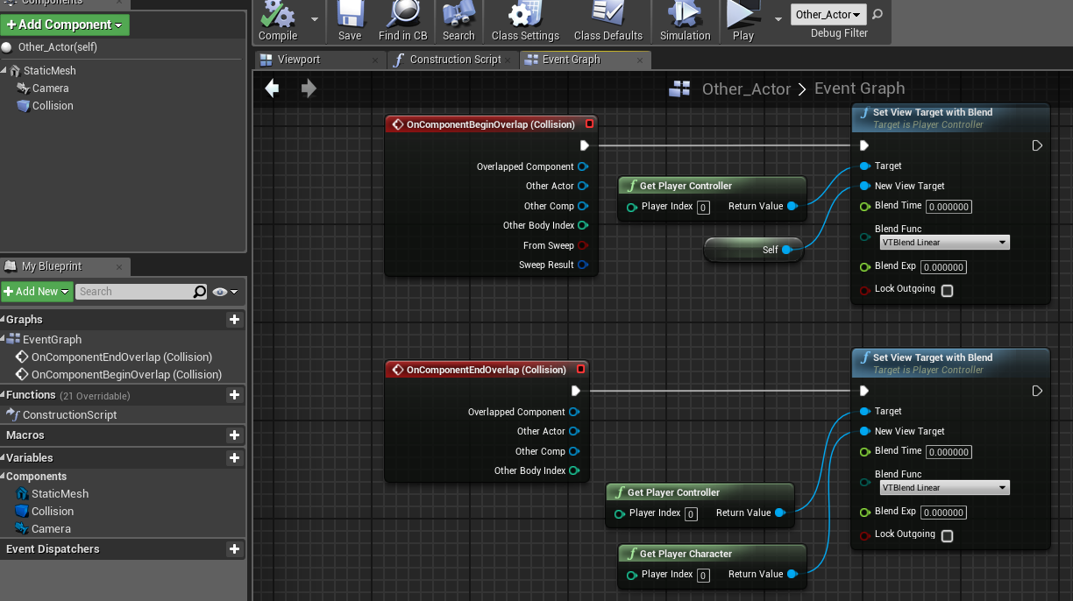Open Class Defaults
This screenshot has width=1073, height=601.
[608, 21]
